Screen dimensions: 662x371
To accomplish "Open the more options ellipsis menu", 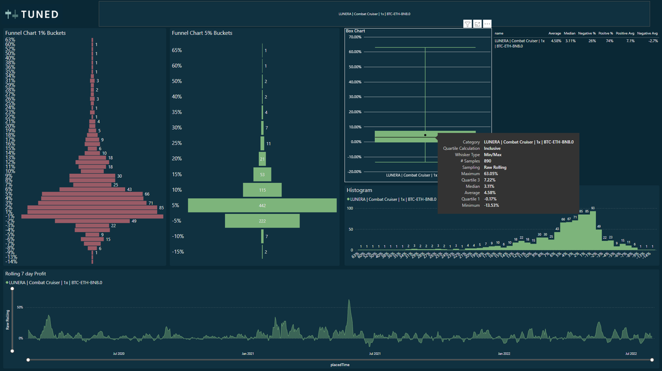I will click(487, 24).
